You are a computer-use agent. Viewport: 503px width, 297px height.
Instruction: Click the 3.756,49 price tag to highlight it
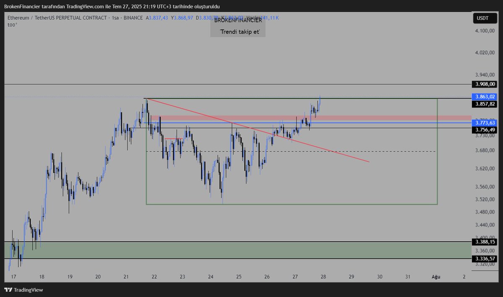pos(484,130)
